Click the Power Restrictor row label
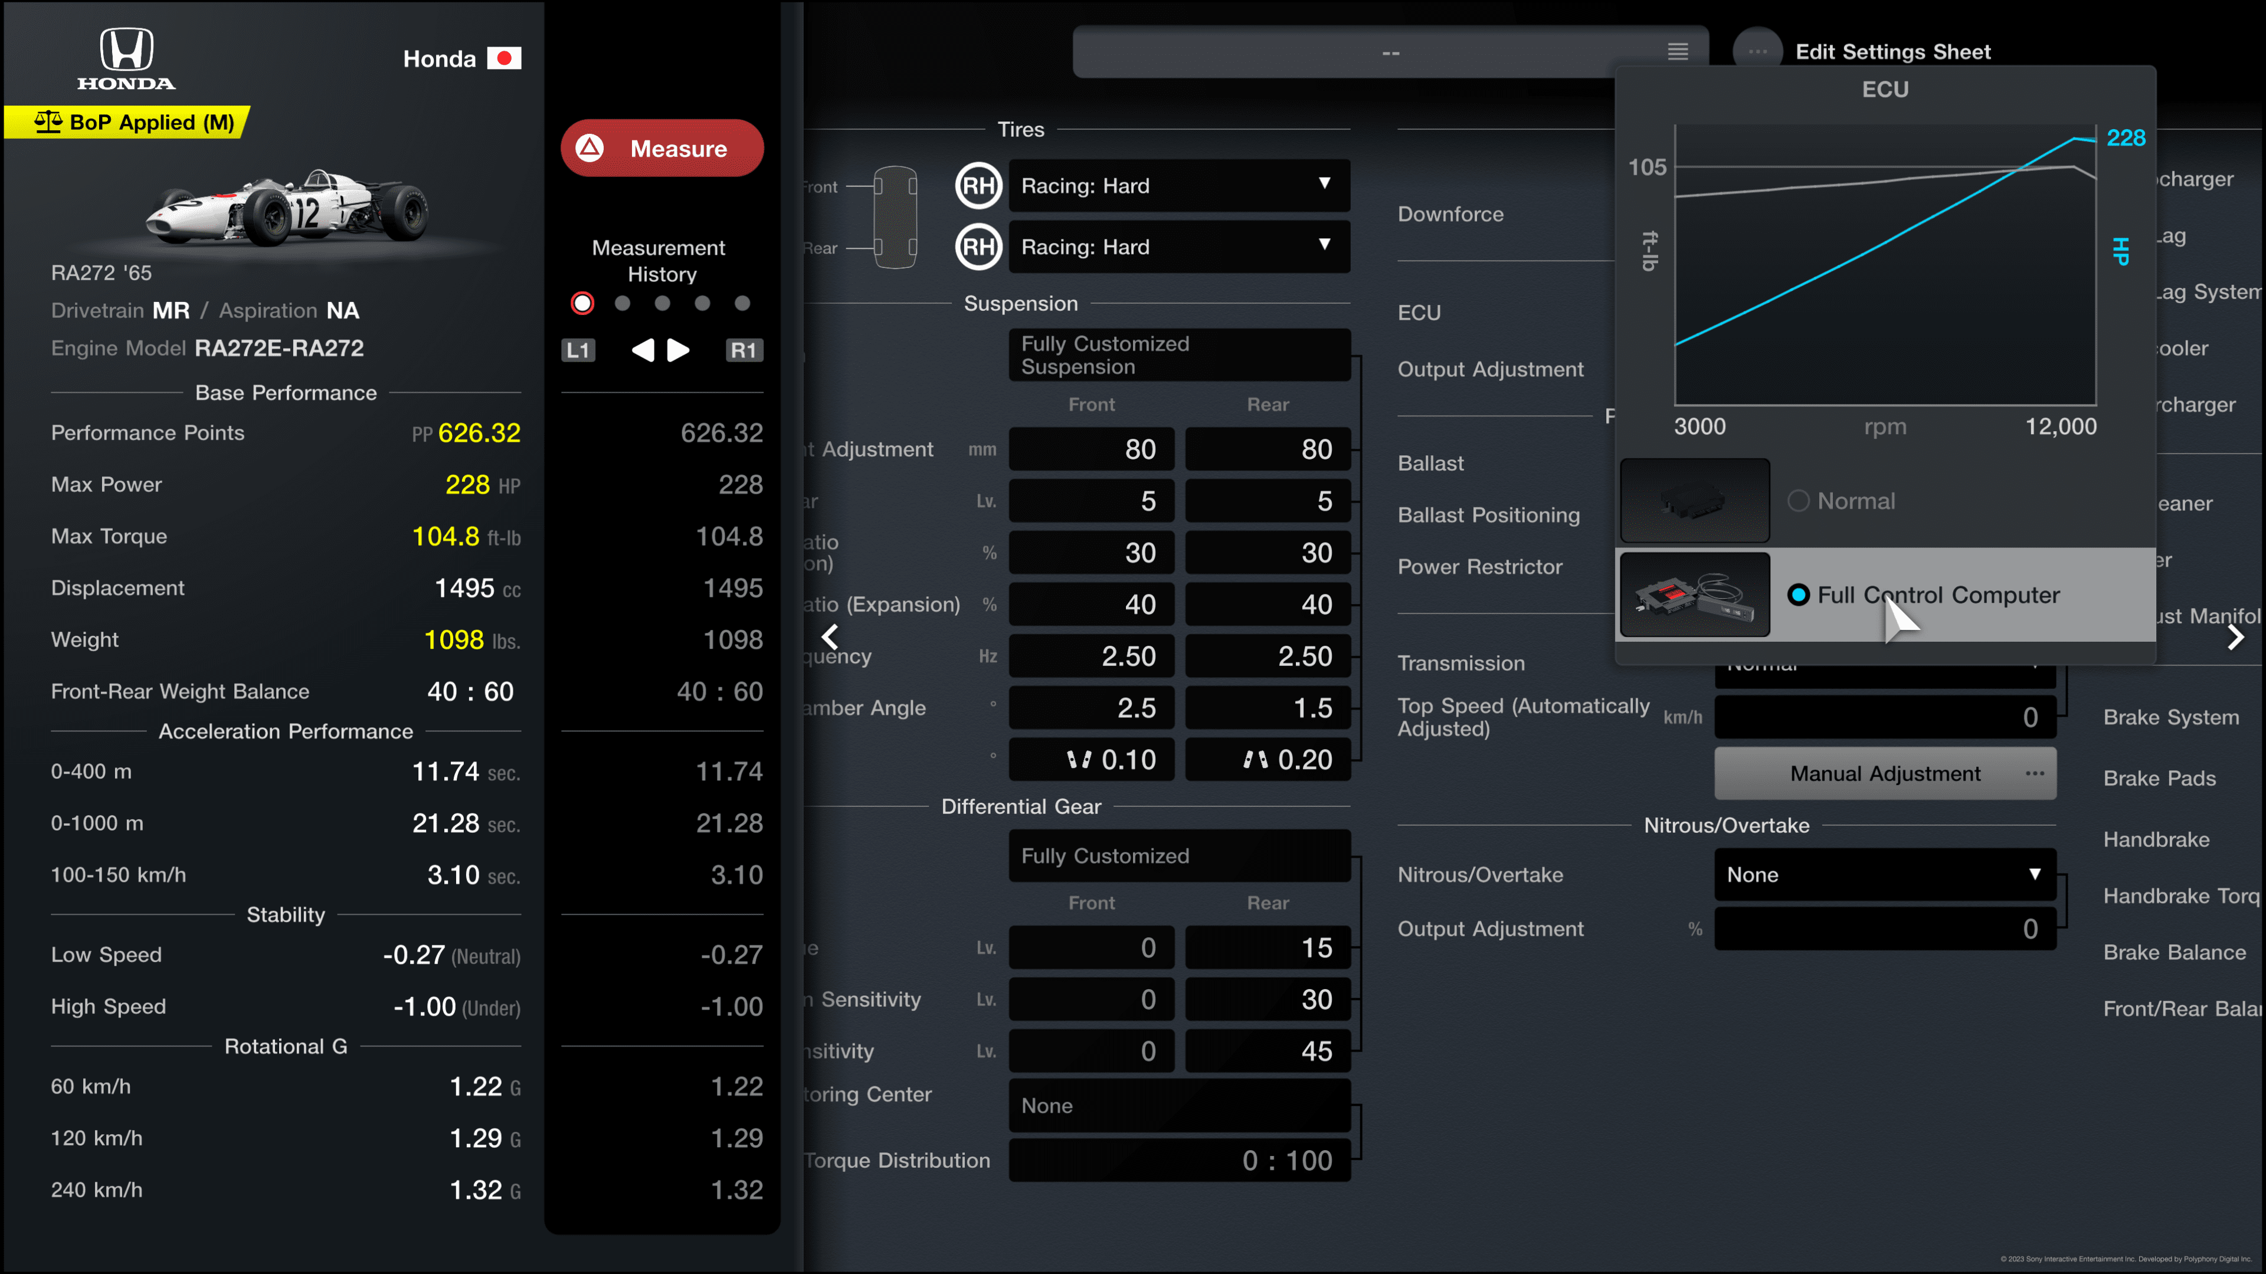 [1479, 567]
